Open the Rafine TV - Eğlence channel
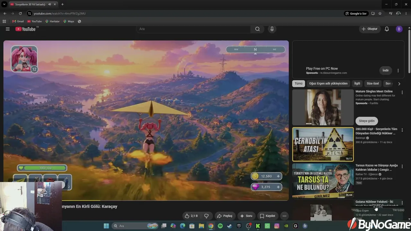The width and height of the screenshot is (411, 231). click(367, 174)
